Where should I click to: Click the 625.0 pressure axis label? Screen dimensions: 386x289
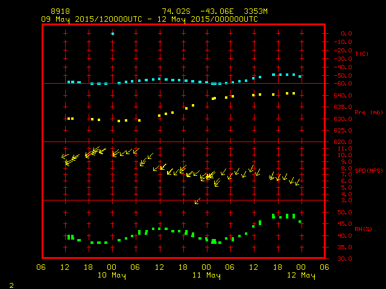(343, 131)
